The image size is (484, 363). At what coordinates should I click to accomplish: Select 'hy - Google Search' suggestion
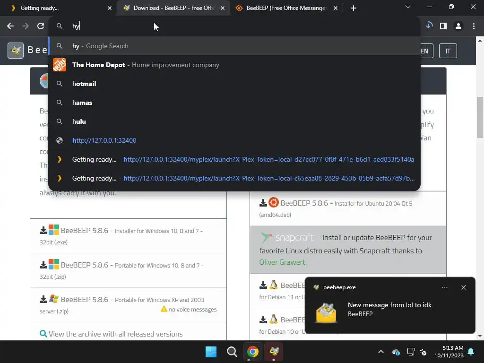[234, 46]
